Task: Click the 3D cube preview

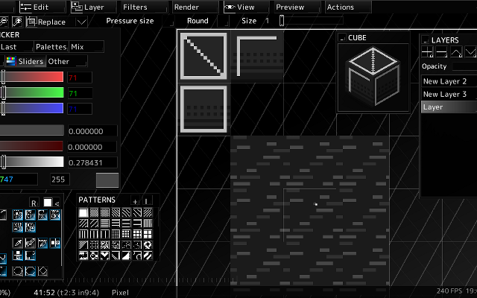Action: pos(373,77)
